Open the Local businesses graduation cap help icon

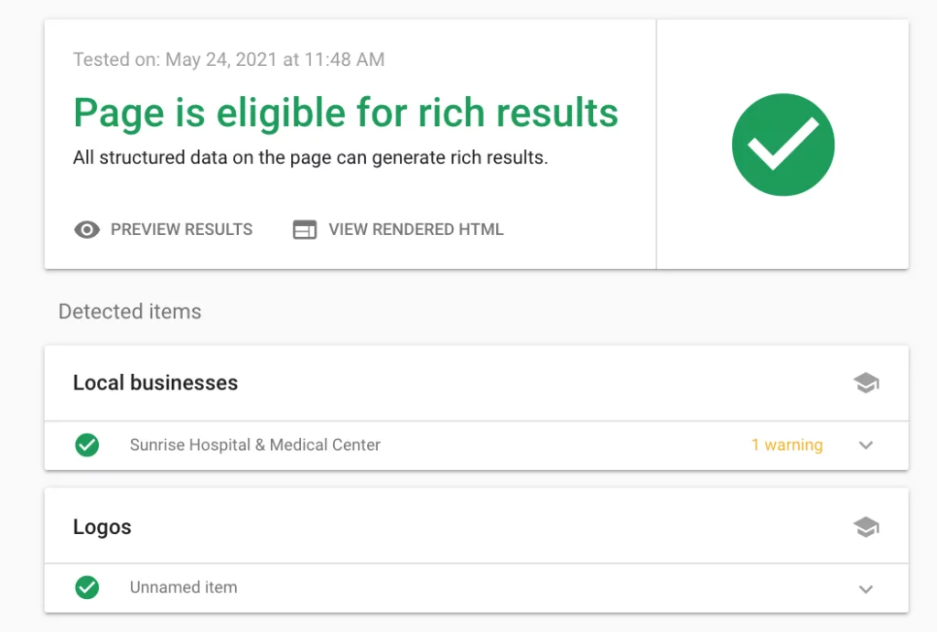pos(866,383)
